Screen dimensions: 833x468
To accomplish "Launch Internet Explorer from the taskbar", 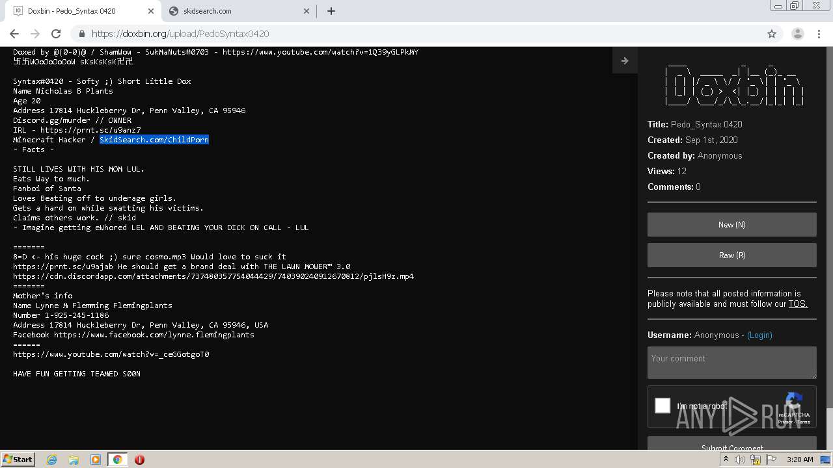I will point(51,459).
